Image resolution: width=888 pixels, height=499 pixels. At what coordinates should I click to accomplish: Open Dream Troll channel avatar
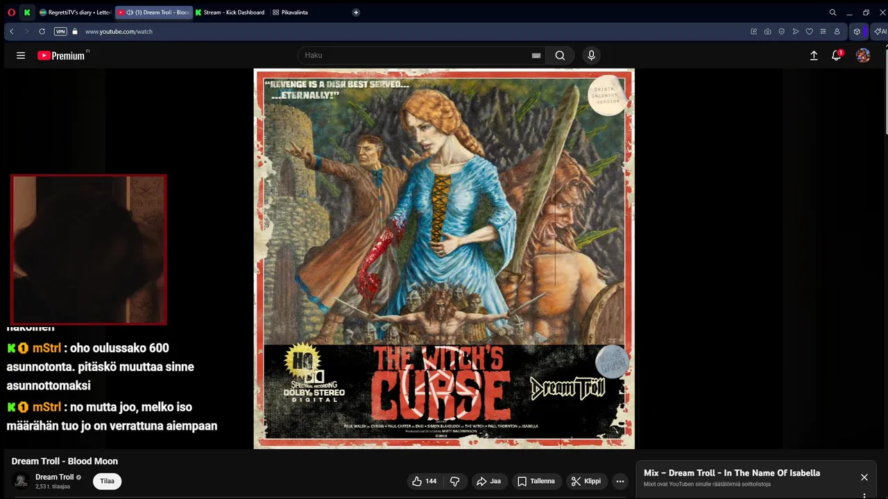(x=22, y=481)
